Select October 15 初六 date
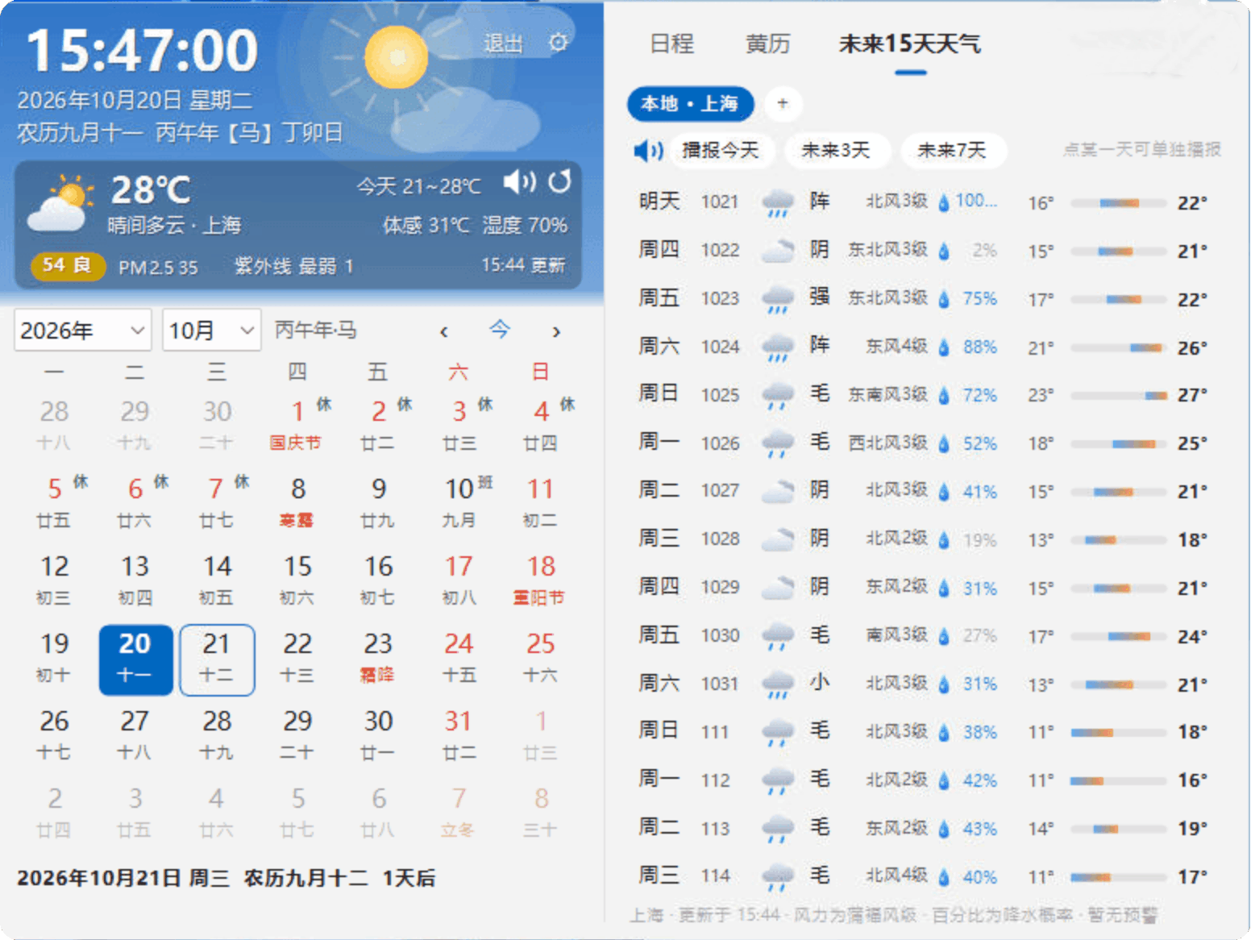 pyautogui.click(x=297, y=580)
